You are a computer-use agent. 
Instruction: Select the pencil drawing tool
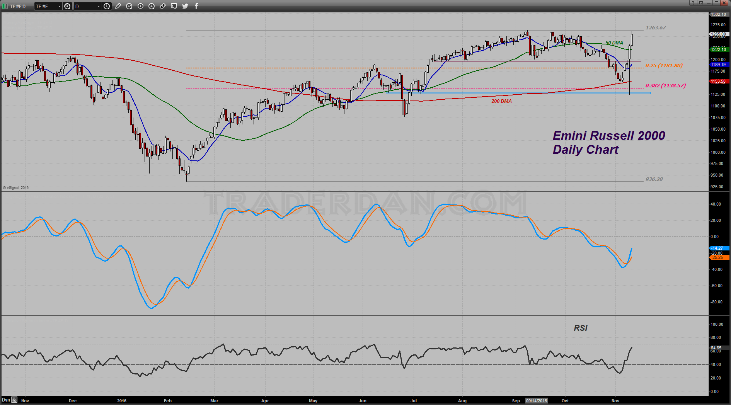[x=118, y=6]
